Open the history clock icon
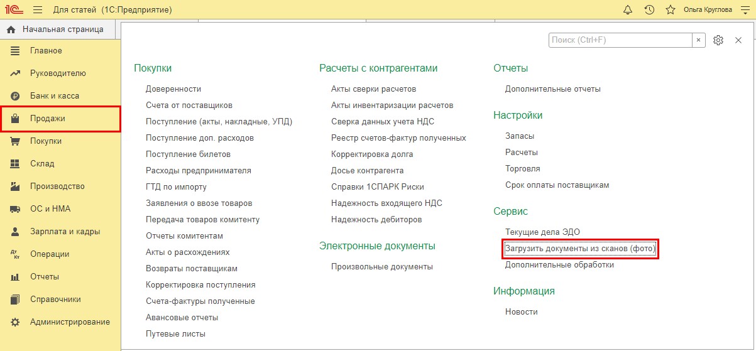This screenshot has height=351, width=756. (649, 10)
